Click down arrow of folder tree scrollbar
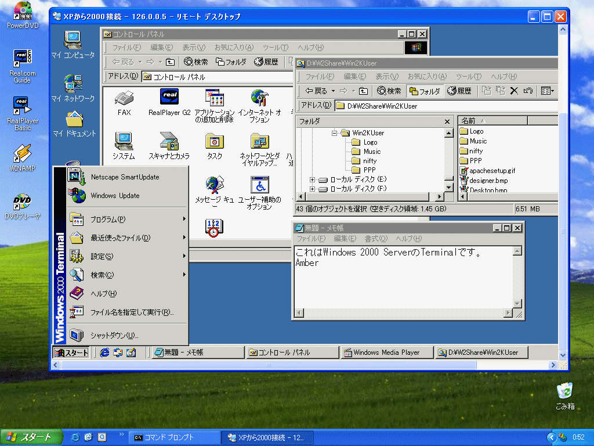Image resolution: width=594 pixels, height=446 pixels. click(x=448, y=188)
